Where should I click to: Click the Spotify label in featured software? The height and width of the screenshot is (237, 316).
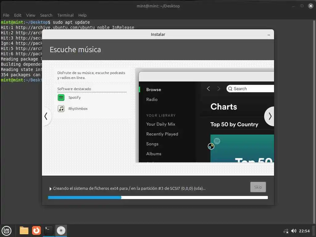click(x=75, y=98)
